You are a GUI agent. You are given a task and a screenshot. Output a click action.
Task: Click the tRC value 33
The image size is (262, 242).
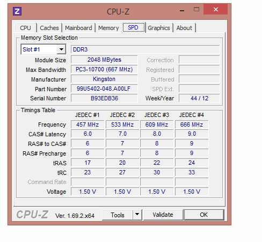(x=192, y=172)
